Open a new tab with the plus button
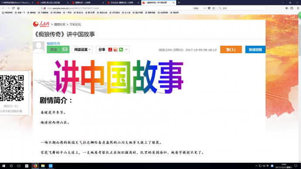 [179, 3]
